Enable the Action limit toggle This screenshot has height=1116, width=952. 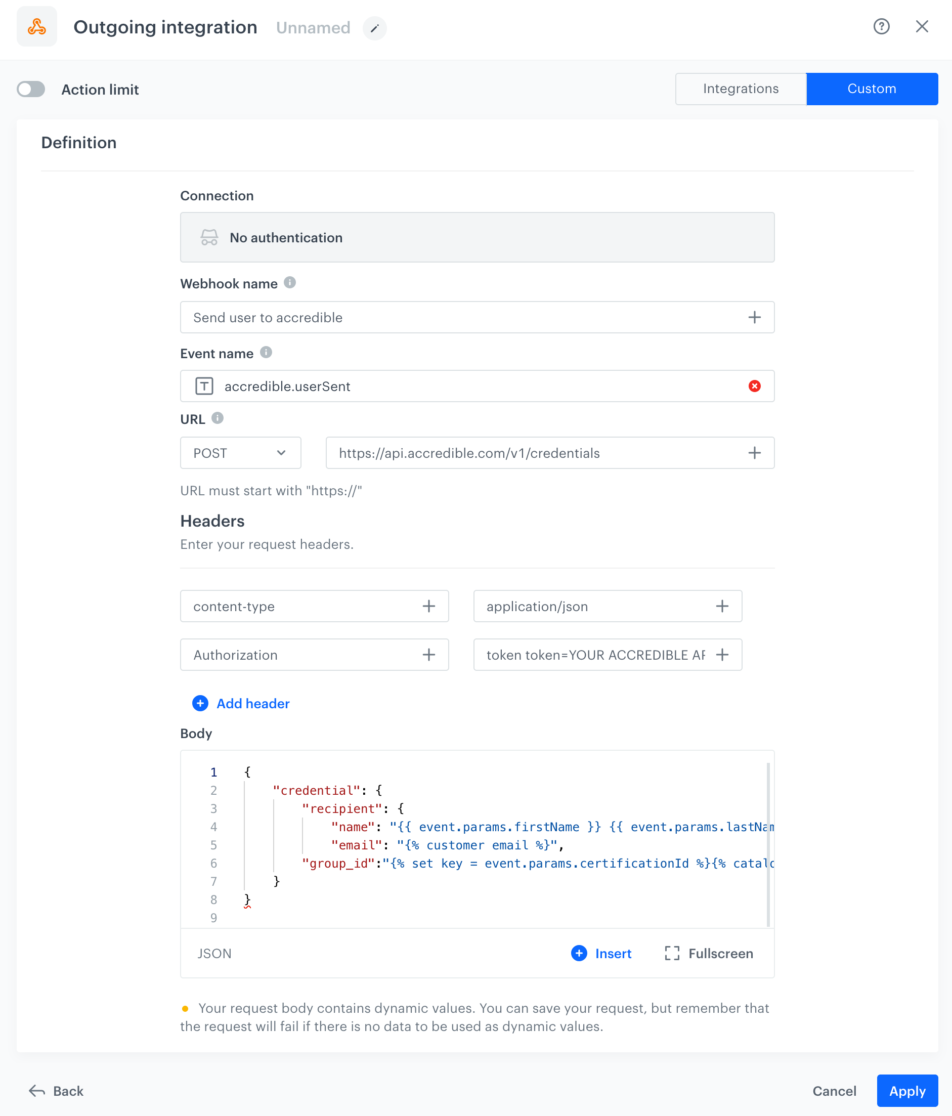(x=31, y=90)
